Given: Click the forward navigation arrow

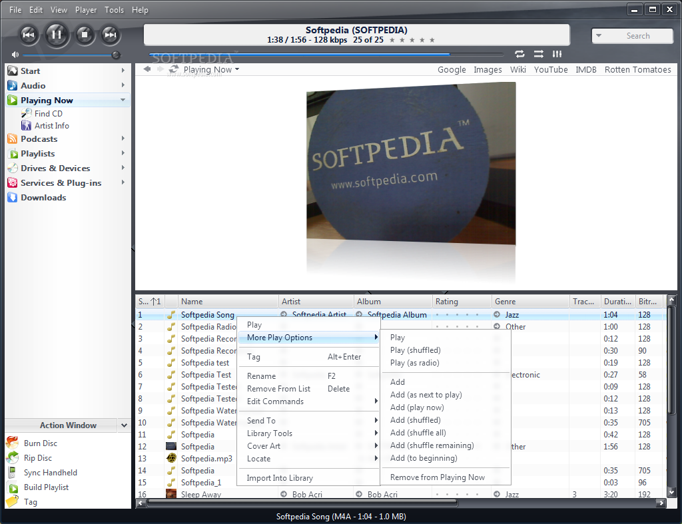Looking at the screenshot, I should [161, 69].
